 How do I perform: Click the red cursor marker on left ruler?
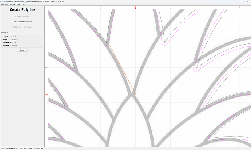(46, 94)
